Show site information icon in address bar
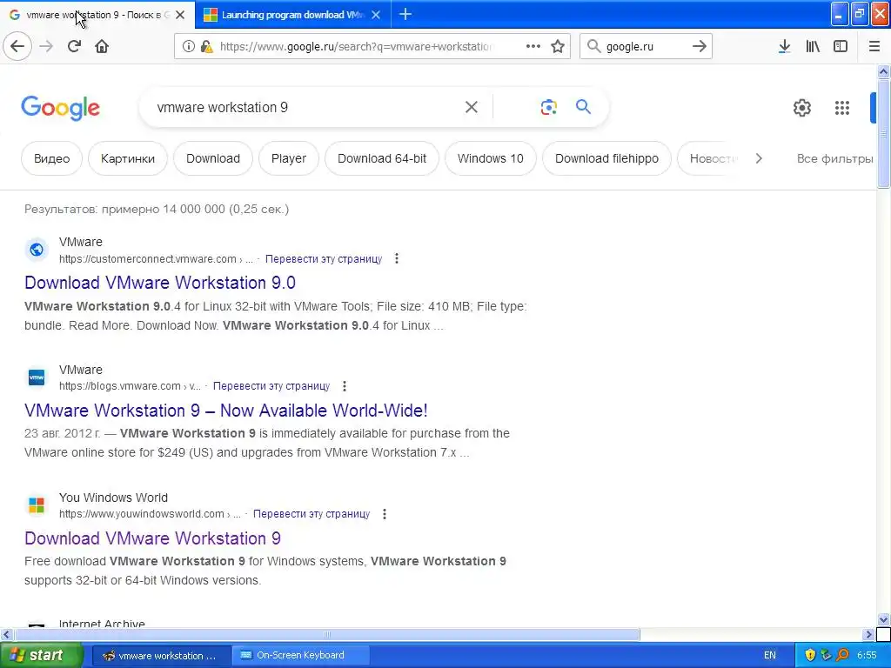The image size is (891, 668). pos(188,47)
